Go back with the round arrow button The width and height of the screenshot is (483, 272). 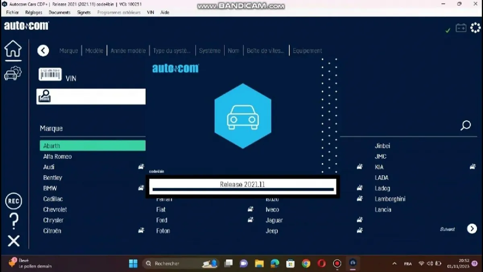pos(43,51)
